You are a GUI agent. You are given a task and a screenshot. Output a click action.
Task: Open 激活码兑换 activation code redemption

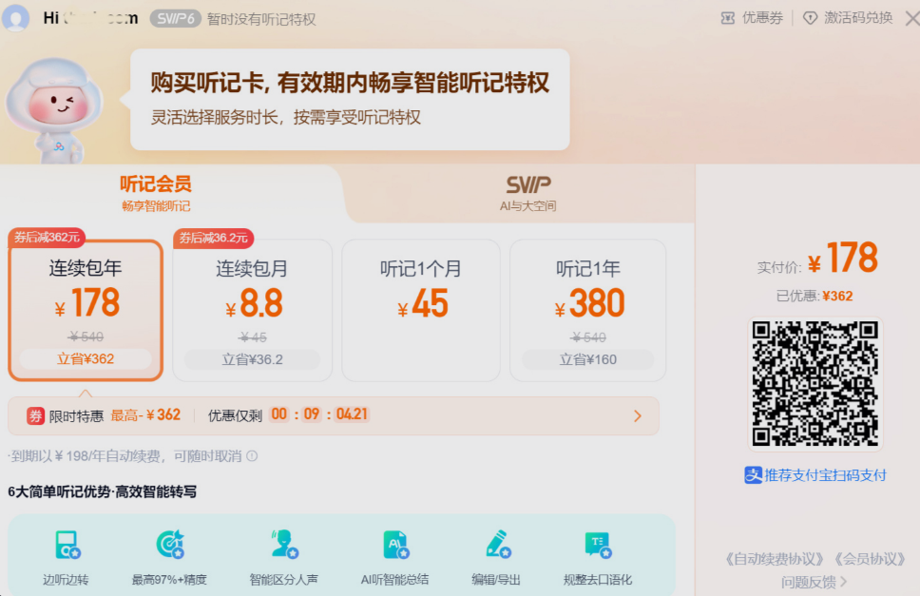[858, 18]
